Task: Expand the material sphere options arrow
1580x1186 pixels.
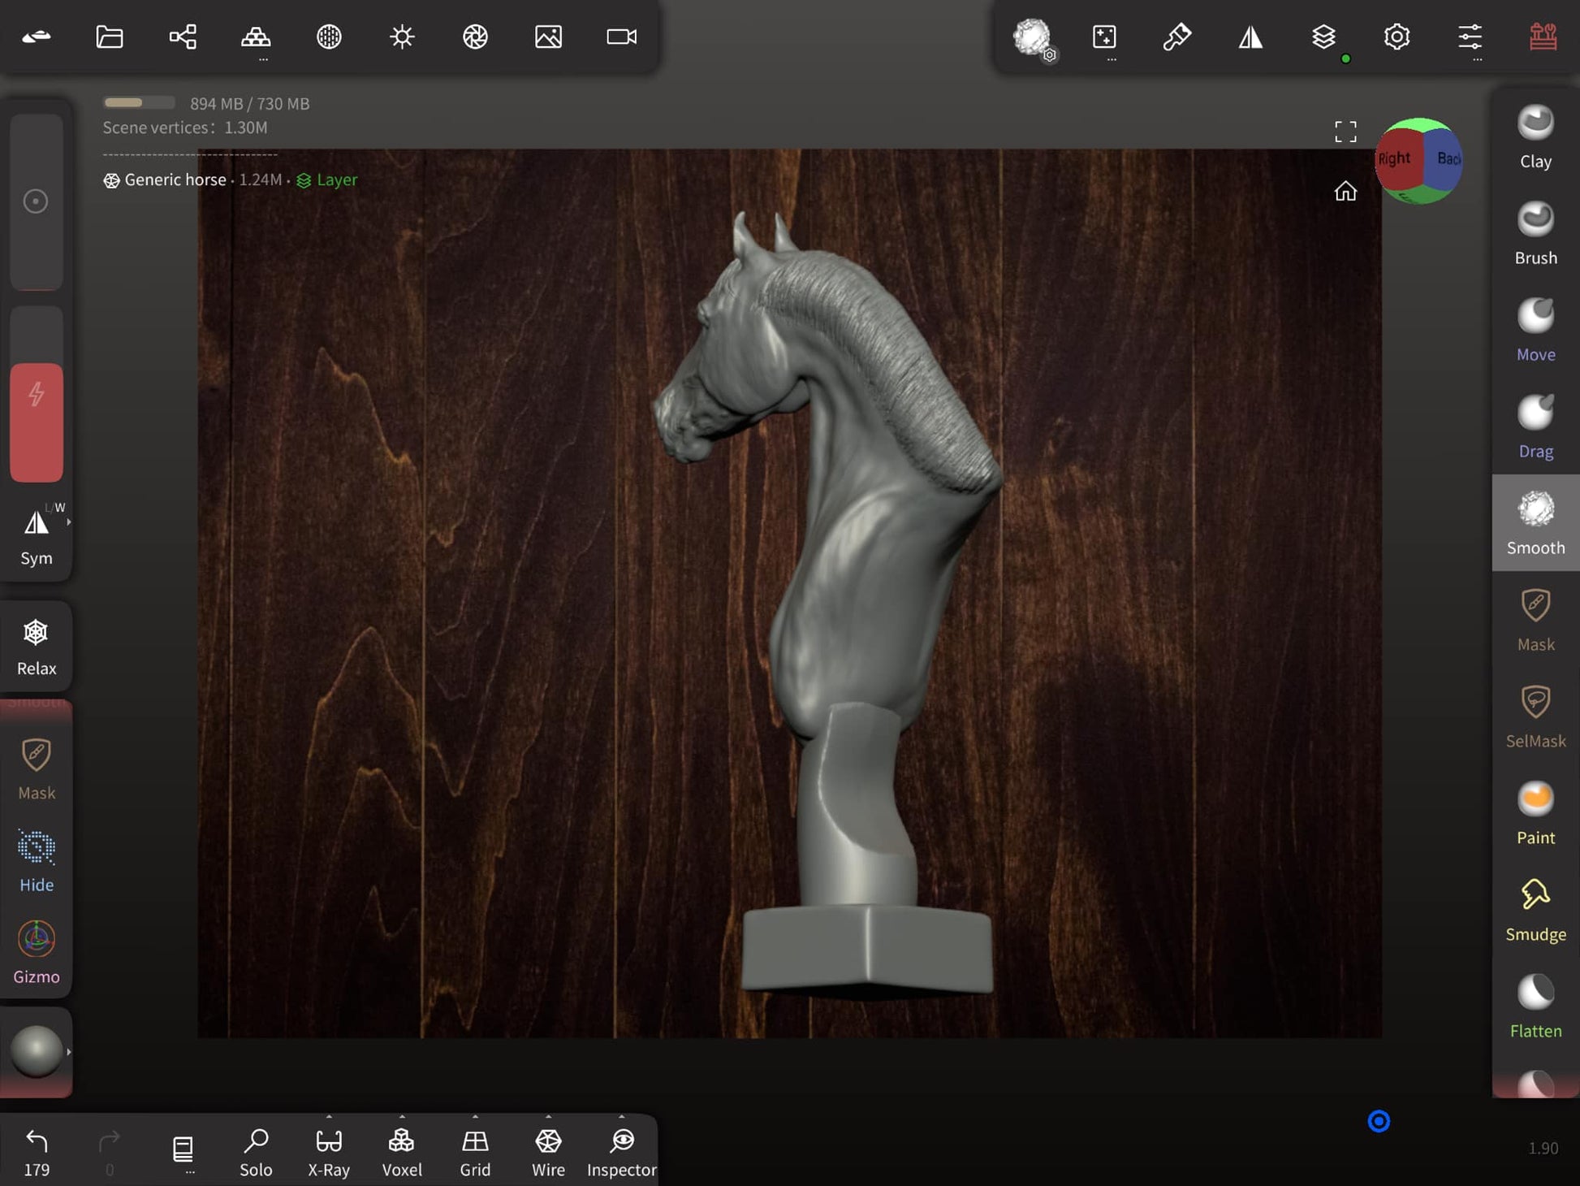Action: pyautogui.click(x=69, y=1052)
